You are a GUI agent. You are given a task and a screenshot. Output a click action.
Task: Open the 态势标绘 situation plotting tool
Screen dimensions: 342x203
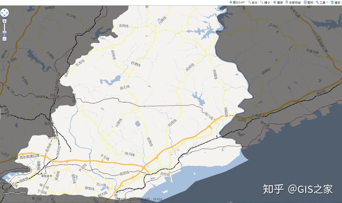click(292, 2)
